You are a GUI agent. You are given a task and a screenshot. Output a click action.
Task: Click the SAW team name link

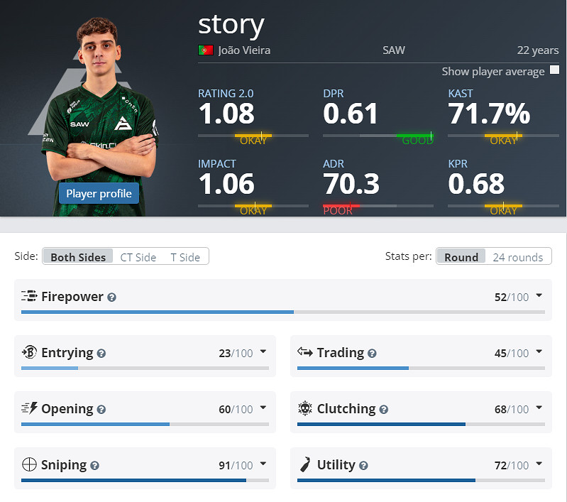(393, 50)
